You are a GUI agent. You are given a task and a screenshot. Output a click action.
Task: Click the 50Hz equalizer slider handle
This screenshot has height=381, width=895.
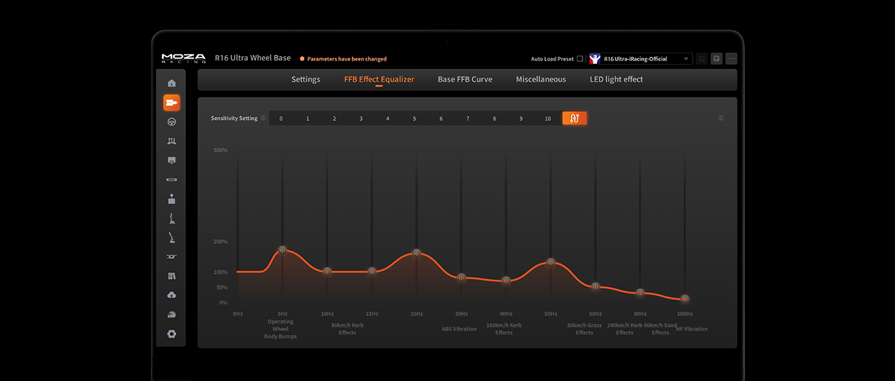(x=551, y=262)
